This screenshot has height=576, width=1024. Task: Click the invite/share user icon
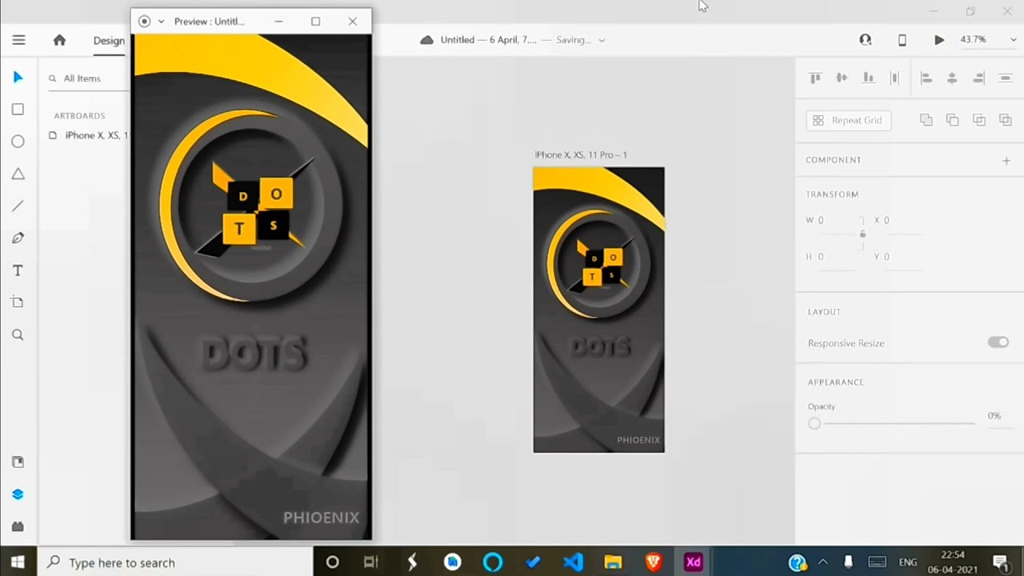click(x=865, y=39)
